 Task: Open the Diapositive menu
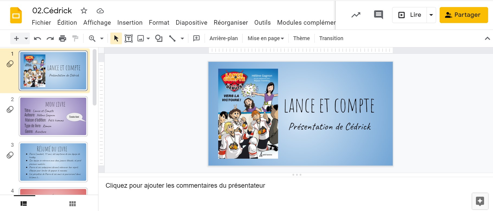192,23
